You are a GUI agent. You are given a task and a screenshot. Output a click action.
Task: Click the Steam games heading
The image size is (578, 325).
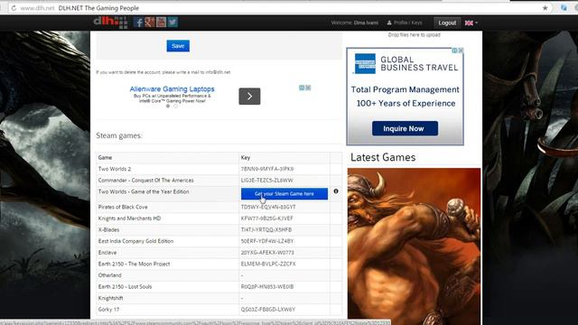click(x=119, y=136)
